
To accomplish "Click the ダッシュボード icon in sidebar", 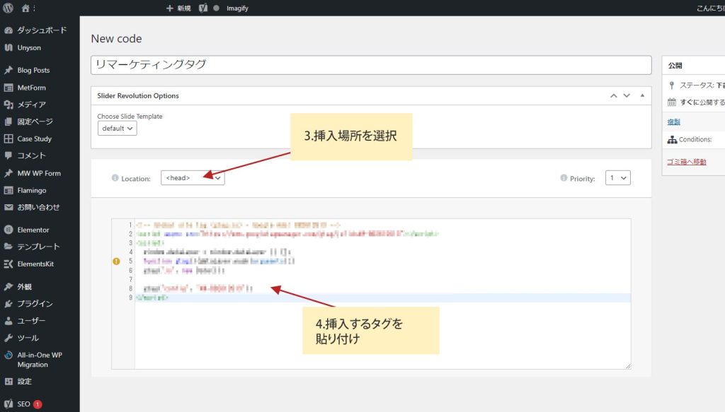I will 8,30.
